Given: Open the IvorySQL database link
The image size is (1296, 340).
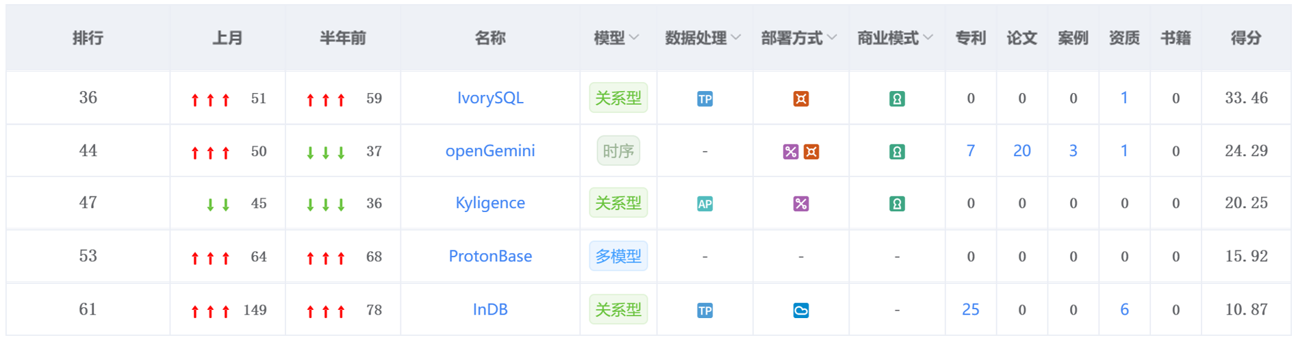Looking at the screenshot, I should (490, 98).
